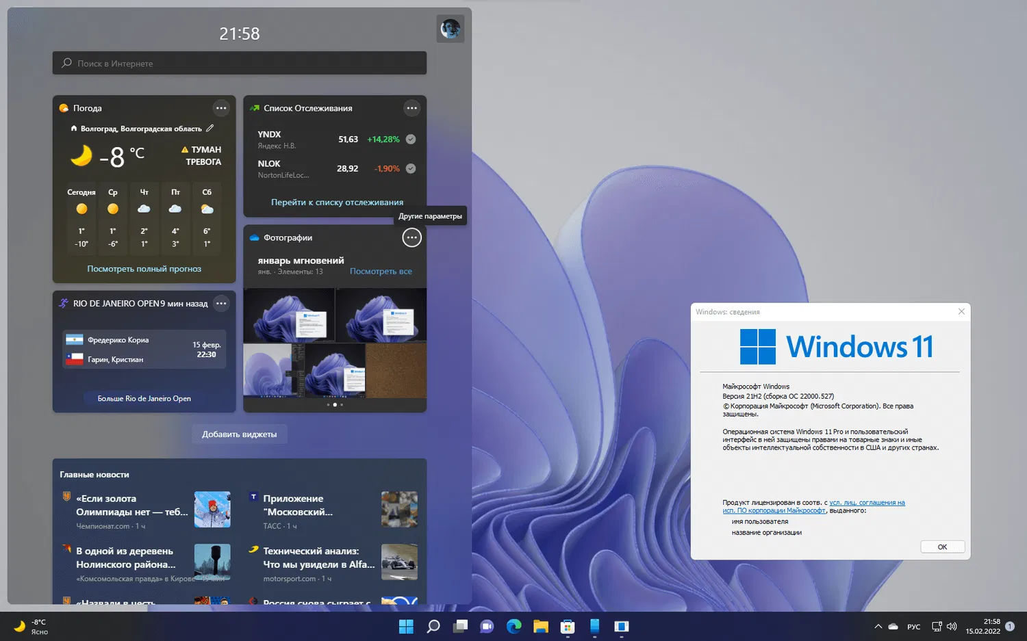Image resolution: width=1027 pixels, height=641 pixels.
Task: Click the -1,90% change value
Action: 387,169
